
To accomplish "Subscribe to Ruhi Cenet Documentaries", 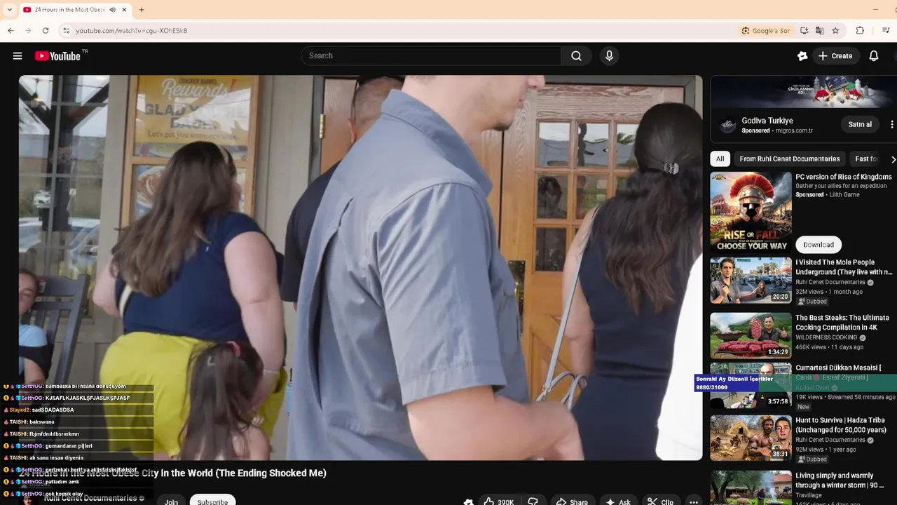I will coord(212,501).
